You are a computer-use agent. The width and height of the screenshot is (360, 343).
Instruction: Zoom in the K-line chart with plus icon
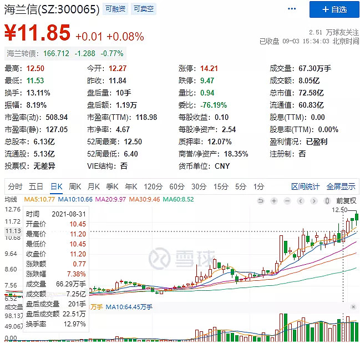[x=273, y=201]
